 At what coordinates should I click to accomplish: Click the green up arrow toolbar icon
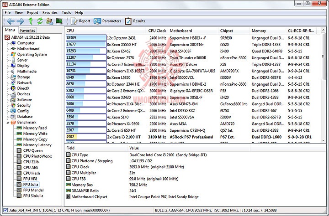(x=31, y=21)
